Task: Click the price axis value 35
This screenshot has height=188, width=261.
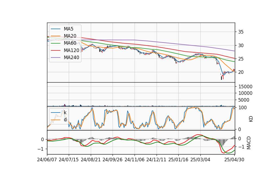Action: point(241,32)
